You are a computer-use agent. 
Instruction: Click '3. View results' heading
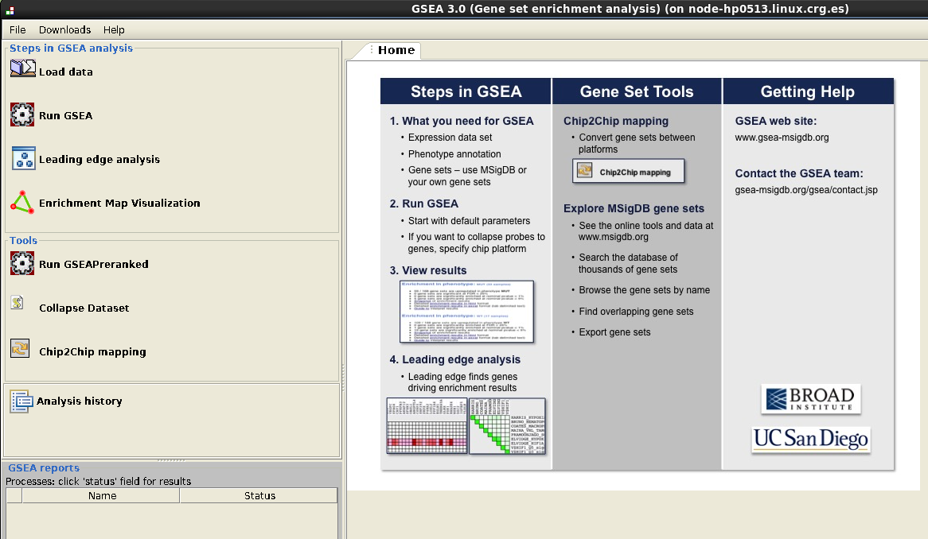(x=428, y=270)
